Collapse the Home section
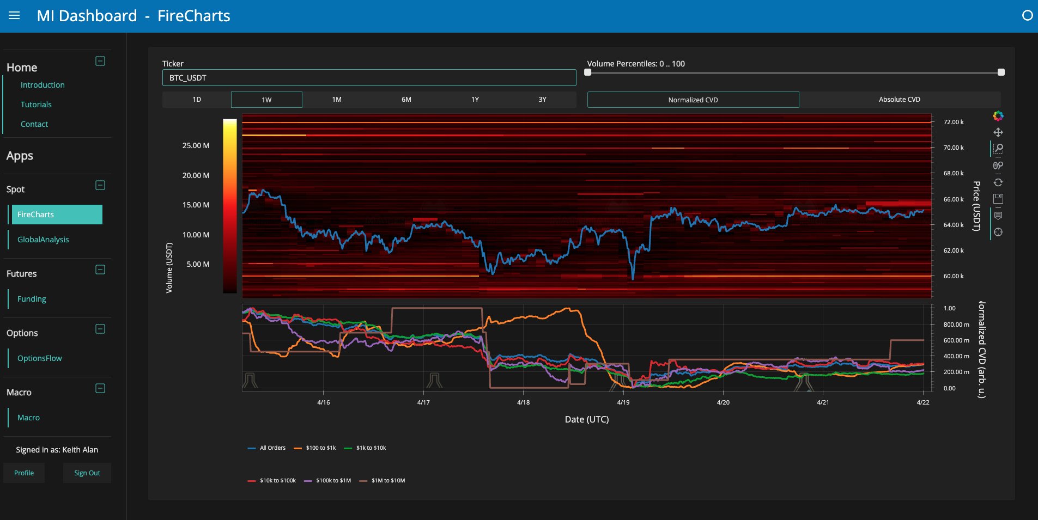Image resolution: width=1038 pixels, height=520 pixels. tap(100, 61)
